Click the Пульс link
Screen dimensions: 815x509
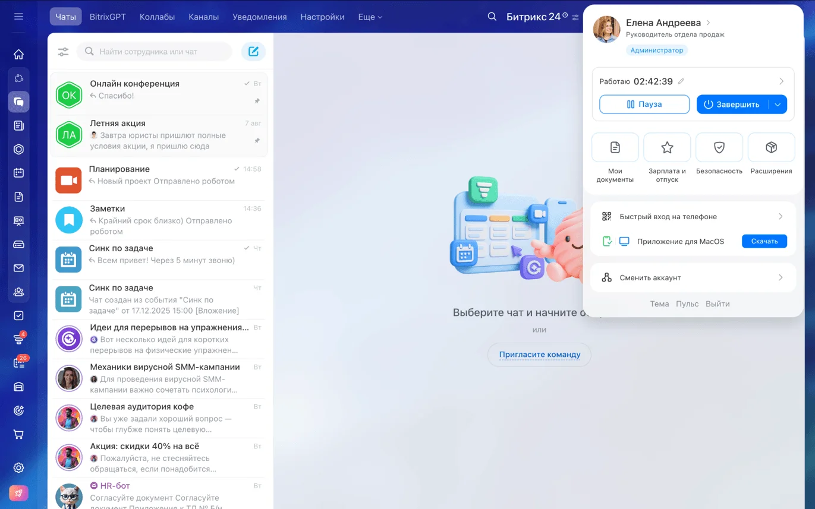(x=687, y=303)
